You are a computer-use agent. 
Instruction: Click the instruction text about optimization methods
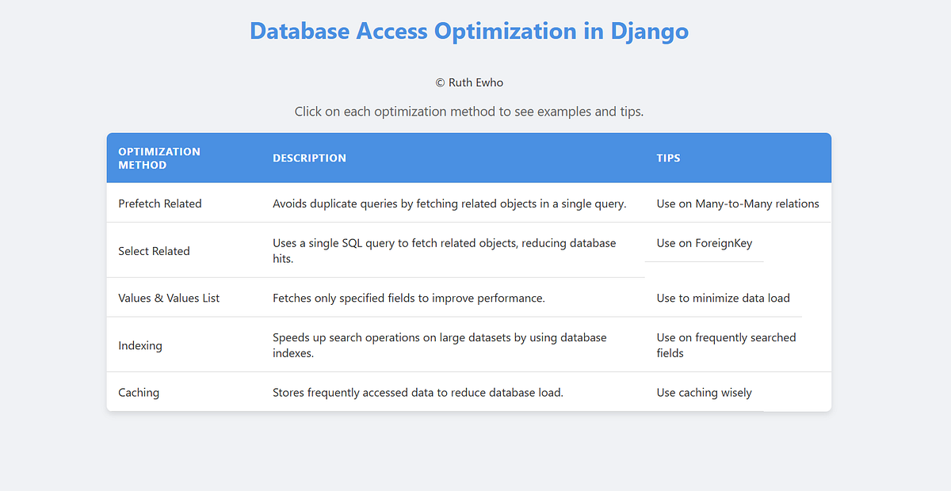(469, 111)
